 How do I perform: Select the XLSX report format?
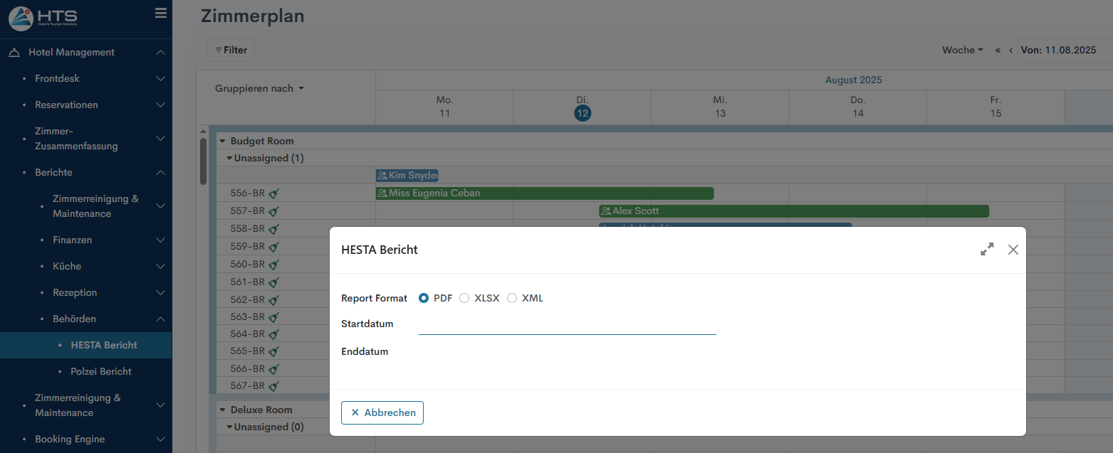pyautogui.click(x=464, y=299)
